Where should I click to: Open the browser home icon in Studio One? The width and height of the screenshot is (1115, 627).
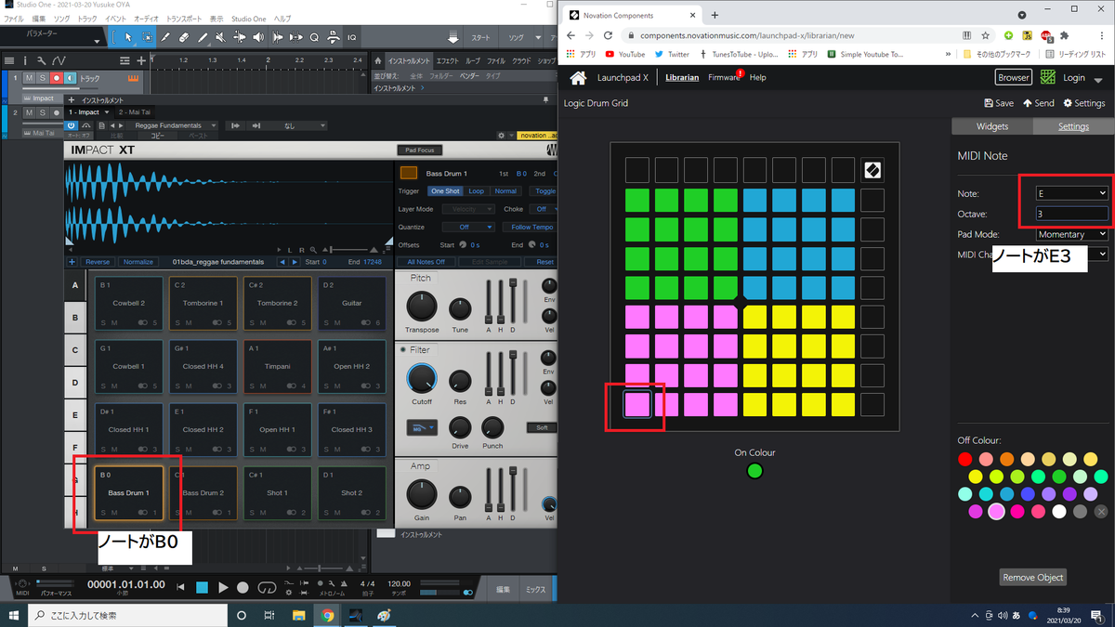pyautogui.click(x=380, y=60)
